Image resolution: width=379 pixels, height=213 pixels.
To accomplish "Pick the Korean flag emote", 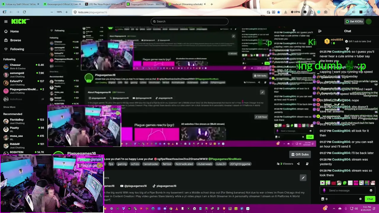I will pyautogui.click(x=322, y=183).
